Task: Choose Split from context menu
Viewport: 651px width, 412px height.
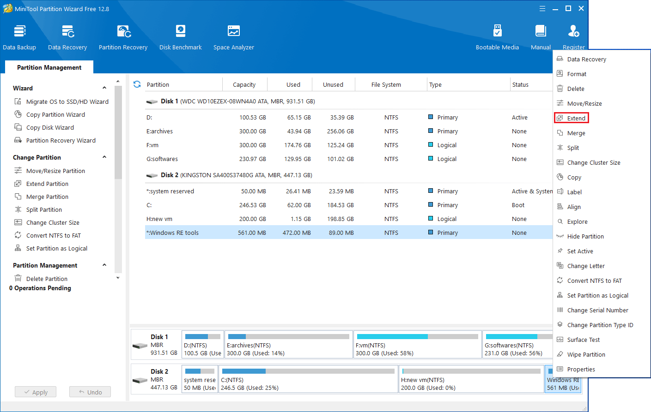Action: [x=602, y=148]
